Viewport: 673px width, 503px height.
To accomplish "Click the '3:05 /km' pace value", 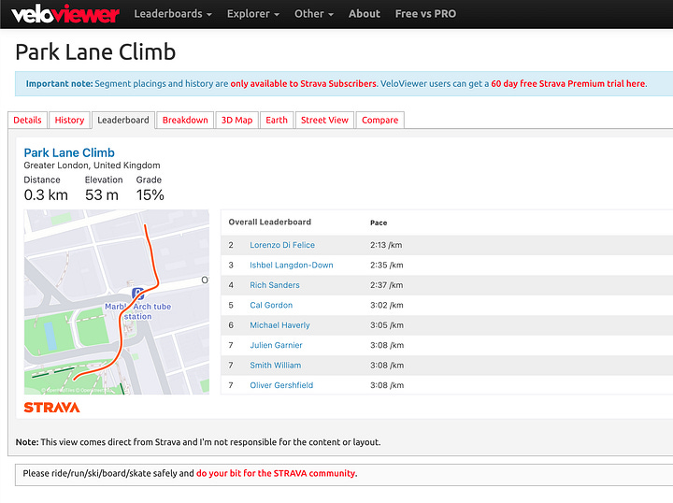I will point(387,325).
